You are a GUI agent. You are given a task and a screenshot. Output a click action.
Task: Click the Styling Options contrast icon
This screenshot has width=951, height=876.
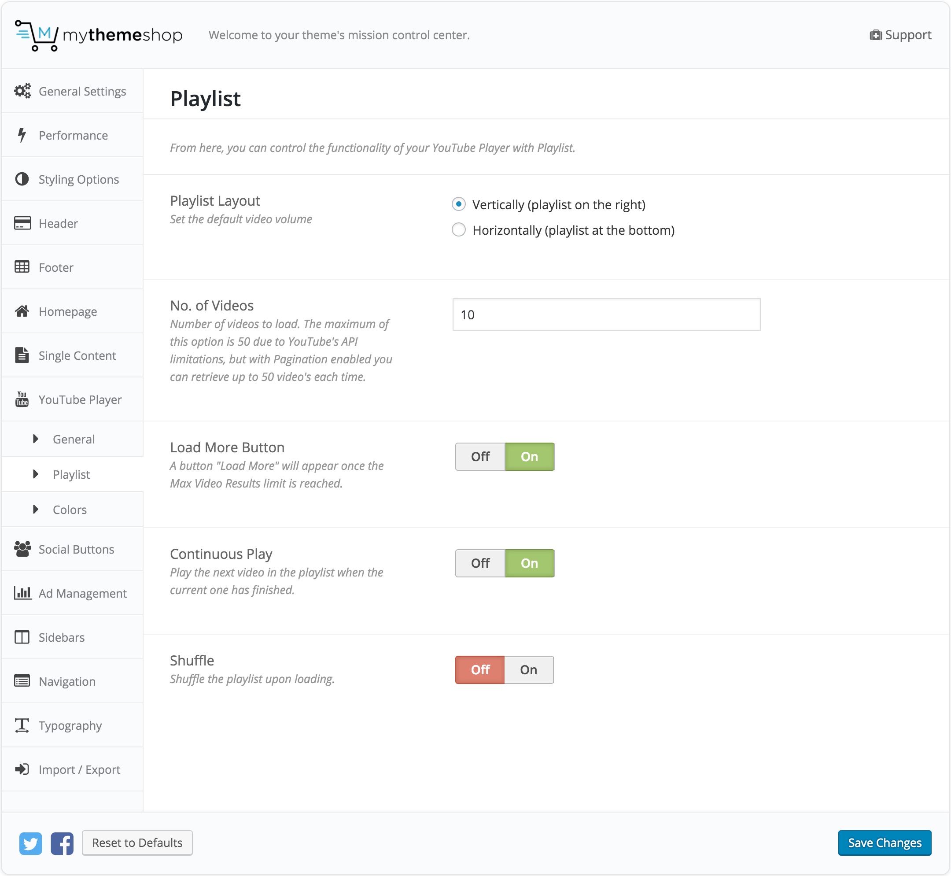pos(22,179)
